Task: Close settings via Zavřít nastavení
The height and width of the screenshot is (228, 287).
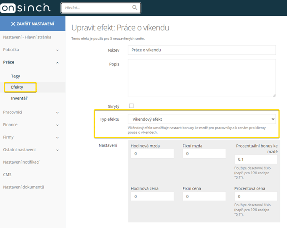Action: click(33, 24)
